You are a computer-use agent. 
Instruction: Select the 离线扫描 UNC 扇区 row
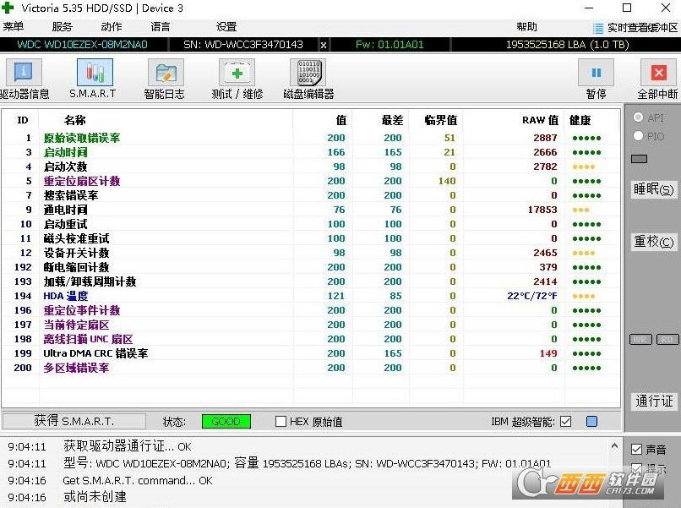[311, 339]
